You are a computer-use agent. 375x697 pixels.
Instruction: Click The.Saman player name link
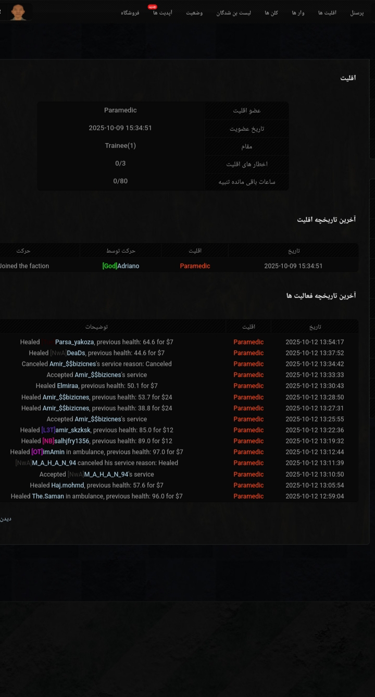[48, 496]
